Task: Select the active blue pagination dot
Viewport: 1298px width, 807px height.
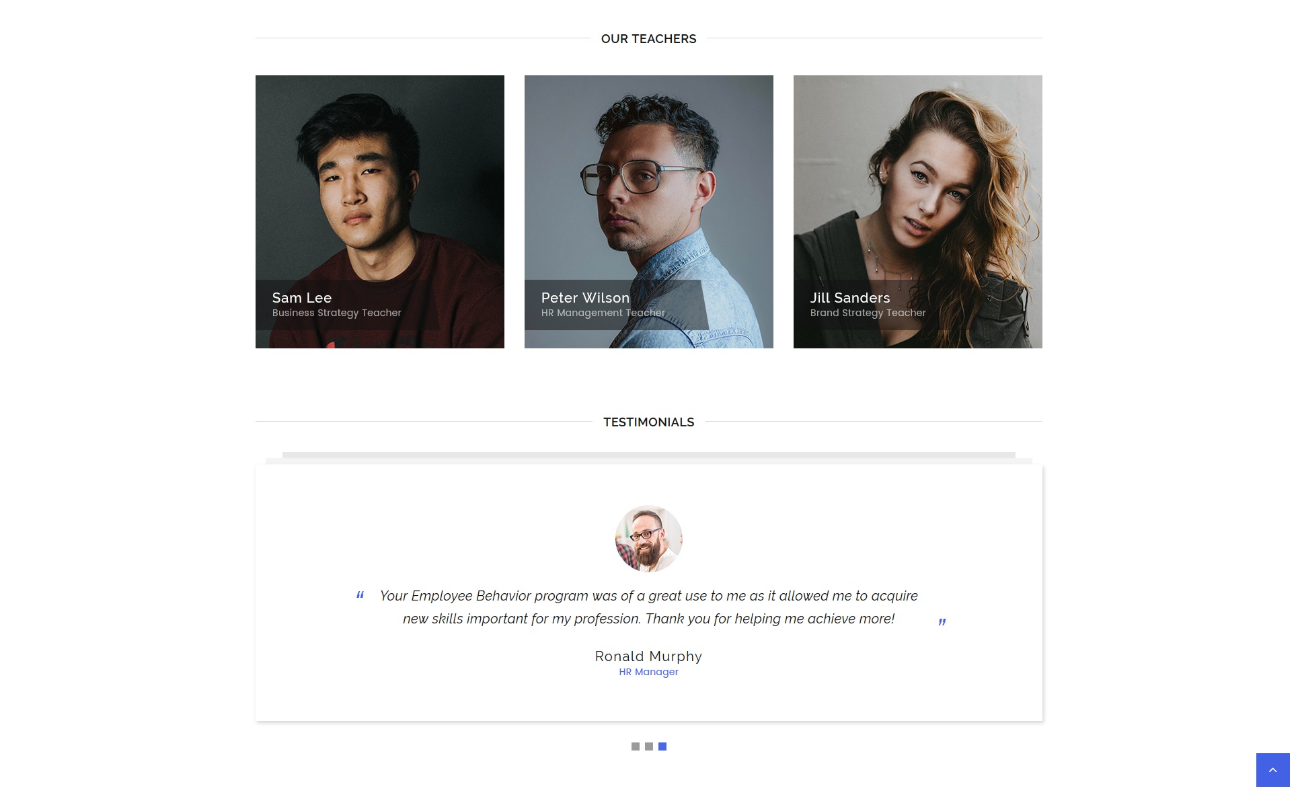Action: coord(662,746)
